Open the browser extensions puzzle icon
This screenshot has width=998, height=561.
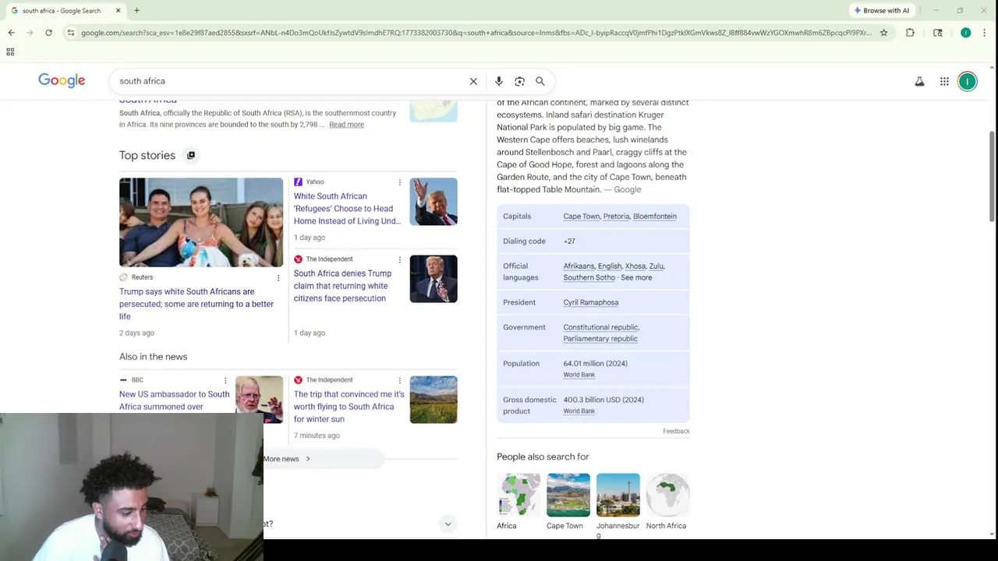(x=910, y=33)
